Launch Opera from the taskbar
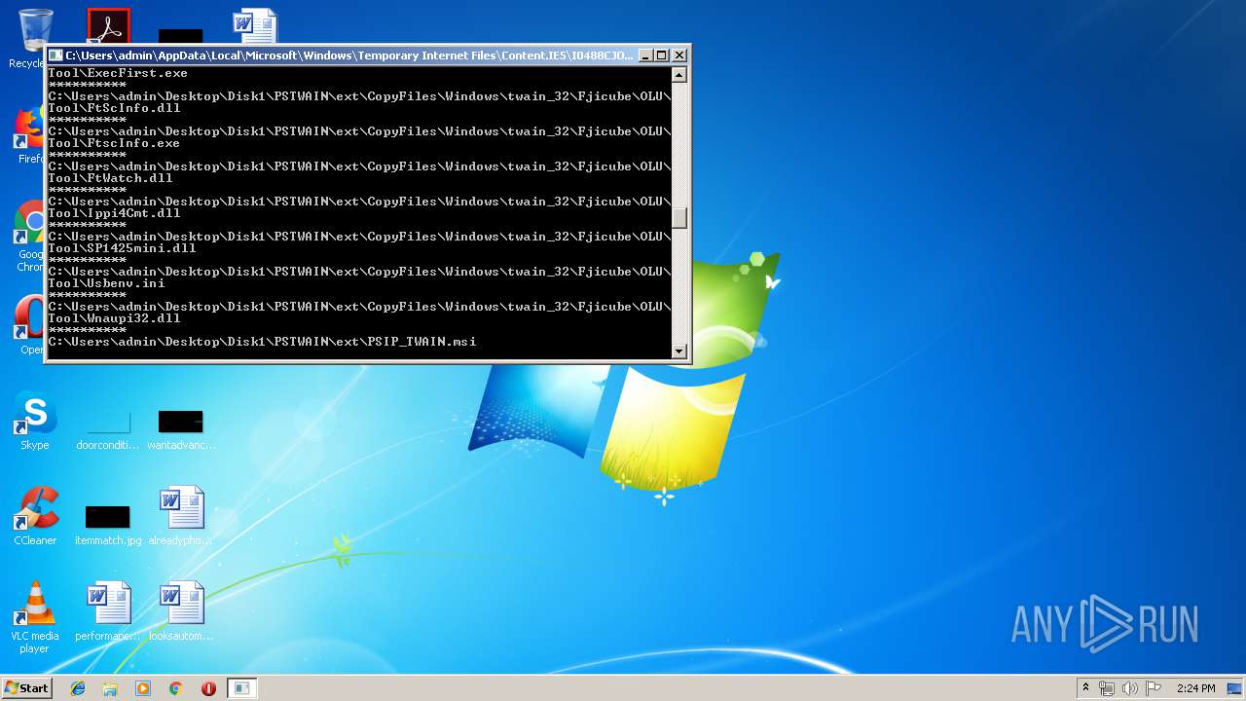The image size is (1246, 701). (x=208, y=688)
